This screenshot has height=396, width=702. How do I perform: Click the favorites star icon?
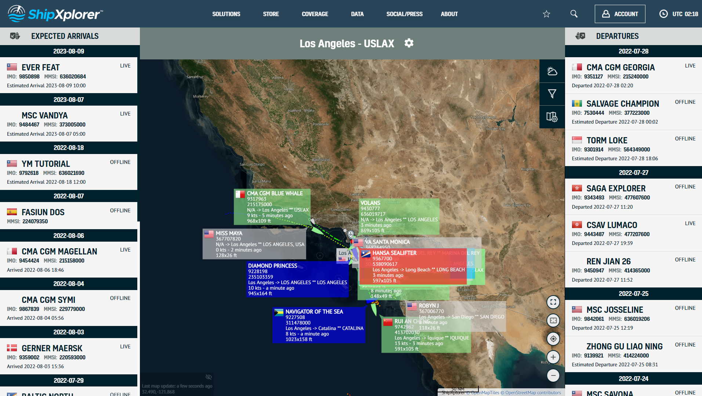[546, 14]
